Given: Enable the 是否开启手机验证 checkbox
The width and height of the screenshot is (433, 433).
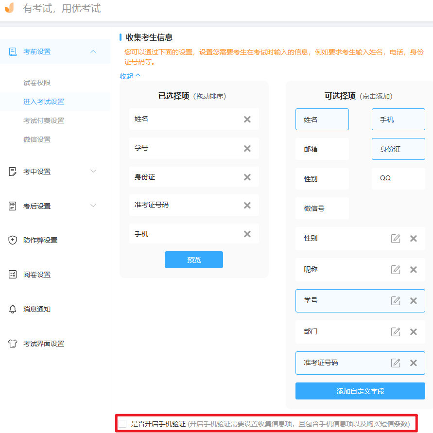Looking at the screenshot, I should (122, 424).
